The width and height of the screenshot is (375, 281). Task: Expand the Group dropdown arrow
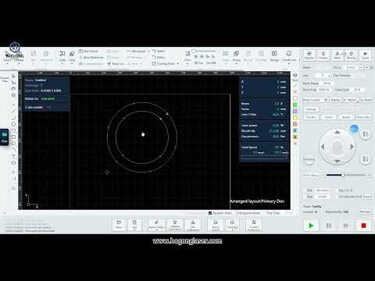click(236, 64)
